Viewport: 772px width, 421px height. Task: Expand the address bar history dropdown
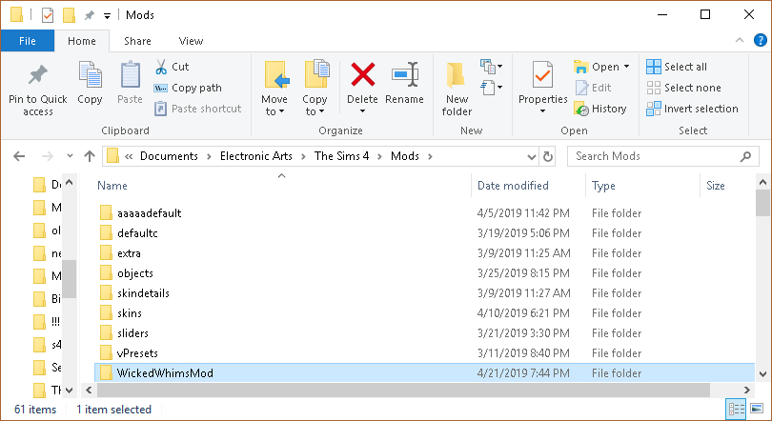click(x=531, y=157)
